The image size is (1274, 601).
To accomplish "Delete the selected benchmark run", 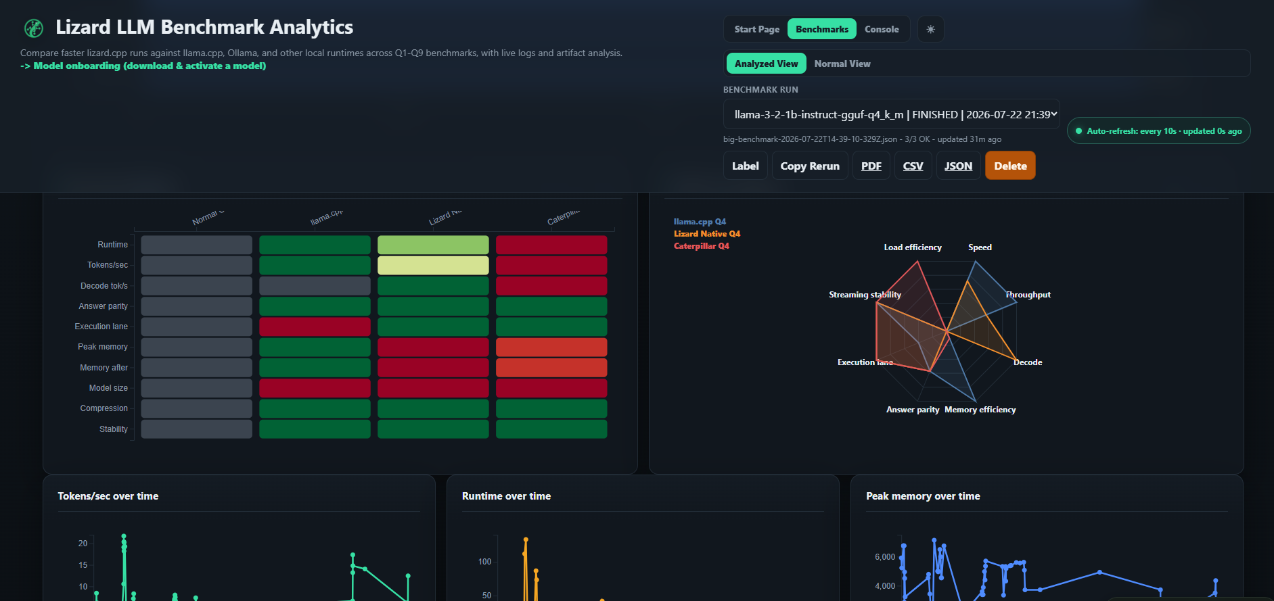I will 1010,166.
